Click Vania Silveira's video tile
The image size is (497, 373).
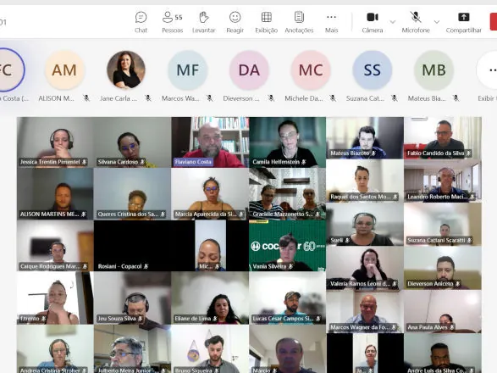click(288, 245)
